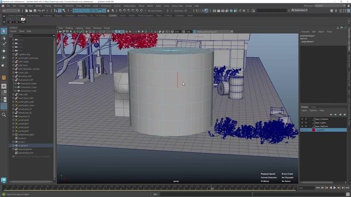Open Outliner Show menu
This screenshot has width=351, height=197.
coord(22,31)
